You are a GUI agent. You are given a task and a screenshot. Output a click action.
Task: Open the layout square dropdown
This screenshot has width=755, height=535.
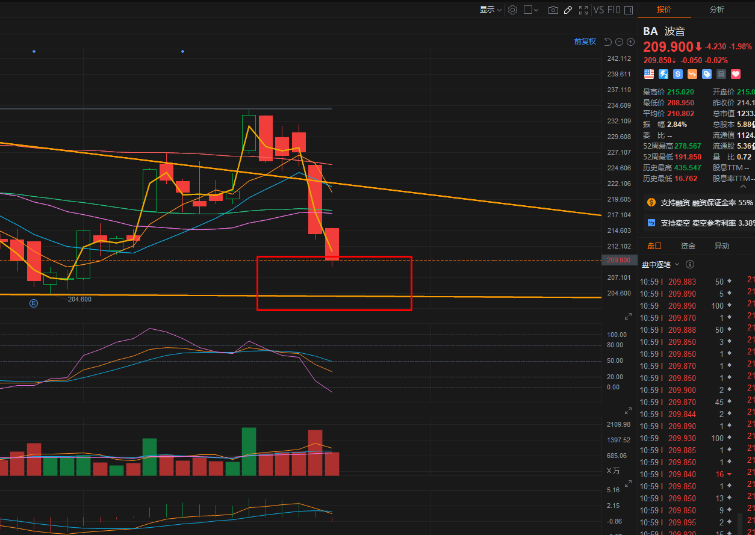click(532, 10)
